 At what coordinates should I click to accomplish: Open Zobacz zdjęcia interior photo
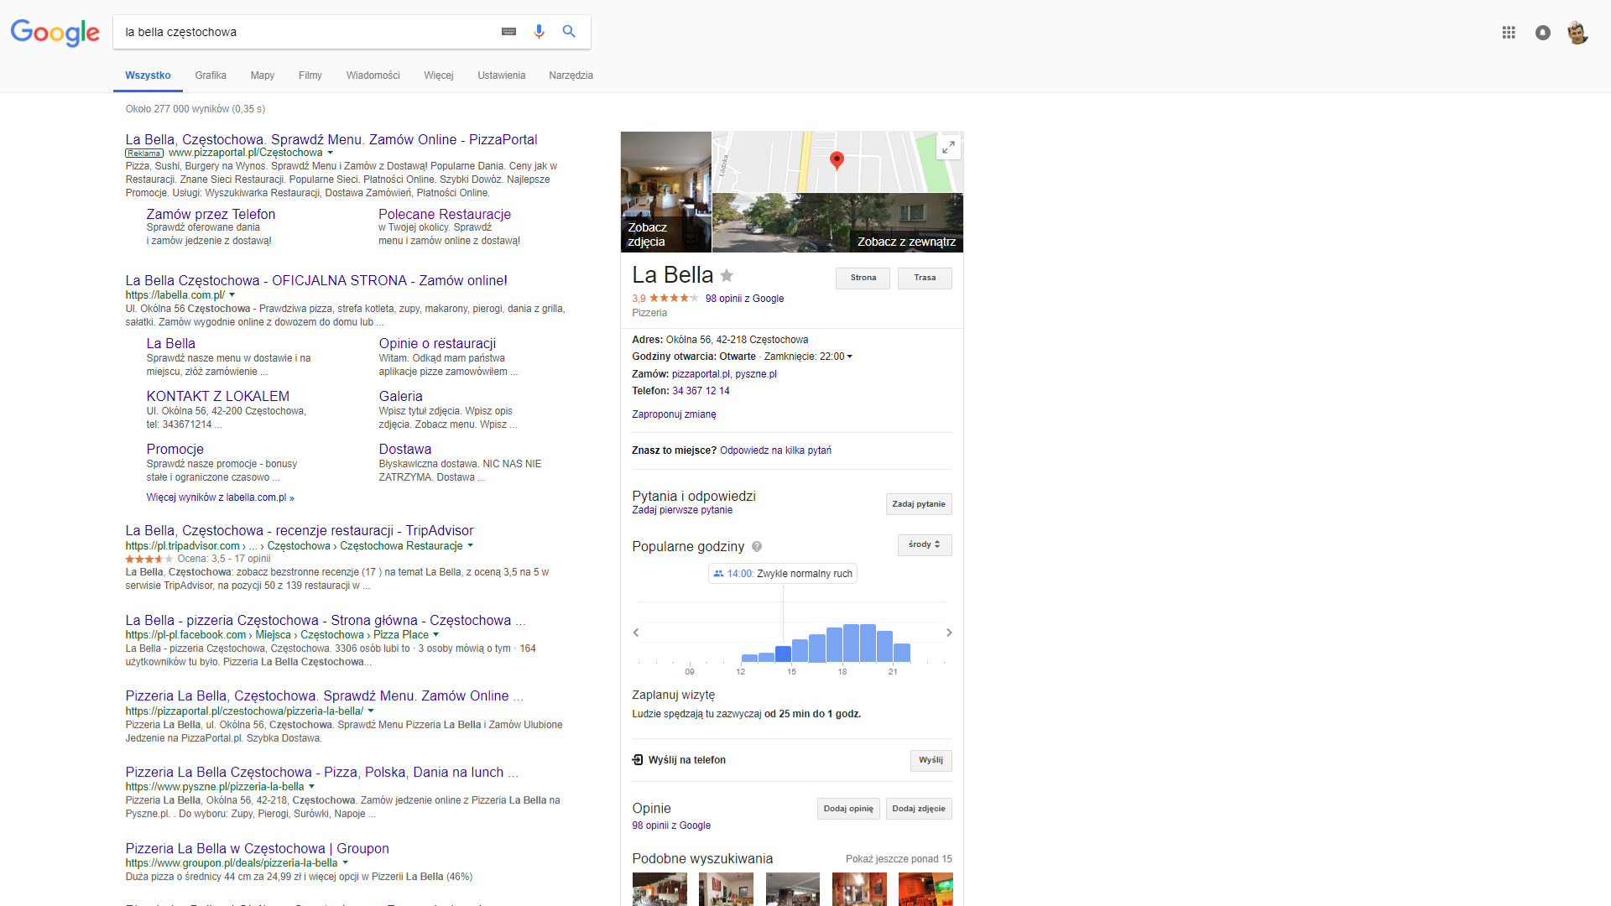pyautogui.click(x=666, y=192)
